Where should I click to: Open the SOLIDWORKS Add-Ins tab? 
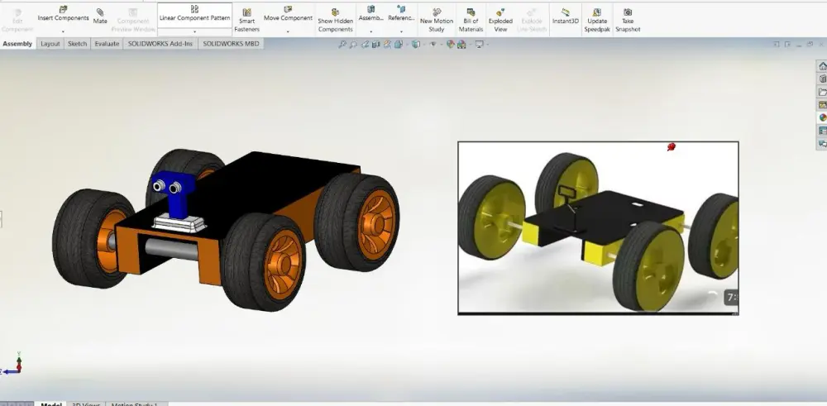(160, 44)
